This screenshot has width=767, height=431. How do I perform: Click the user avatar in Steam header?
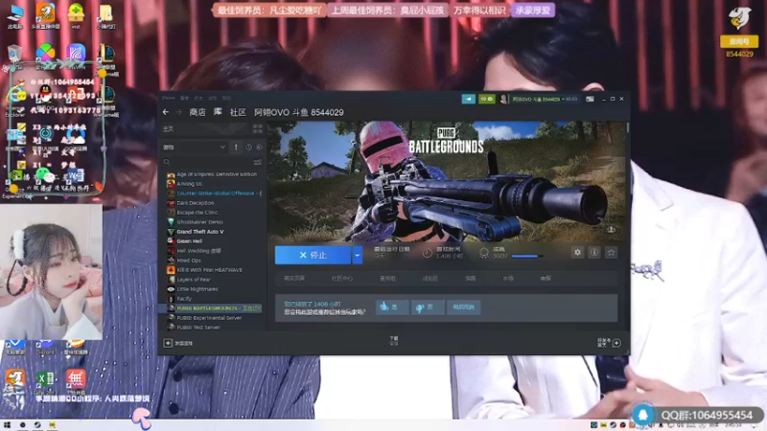[x=503, y=100]
